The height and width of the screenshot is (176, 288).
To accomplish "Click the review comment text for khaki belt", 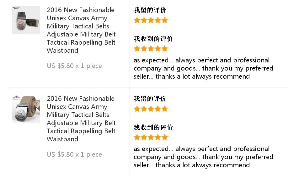I will 203,157.
